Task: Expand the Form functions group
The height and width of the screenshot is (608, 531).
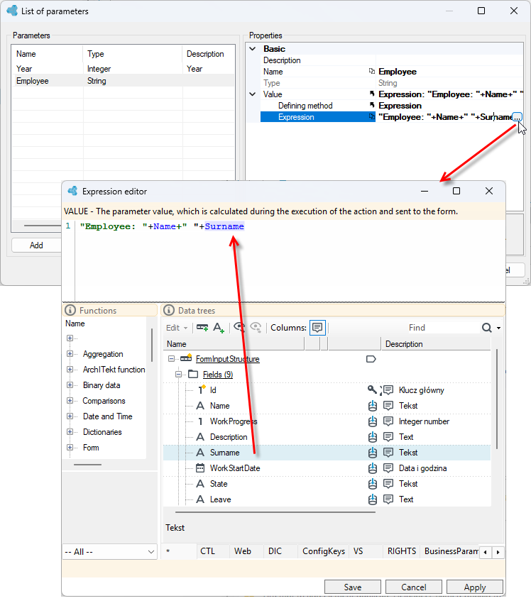Action: pos(70,448)
